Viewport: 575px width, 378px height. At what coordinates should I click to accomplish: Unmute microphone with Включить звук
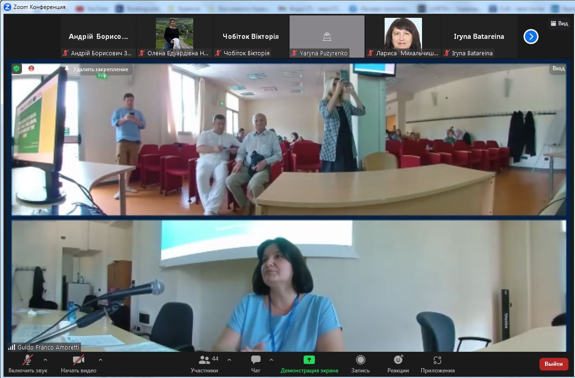point(28,360)
